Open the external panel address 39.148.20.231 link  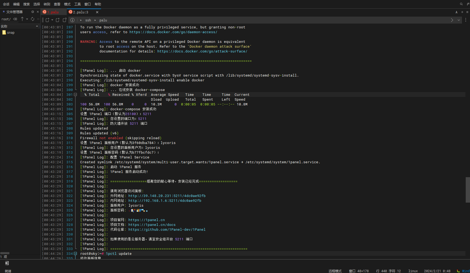(x=167, y=196)
